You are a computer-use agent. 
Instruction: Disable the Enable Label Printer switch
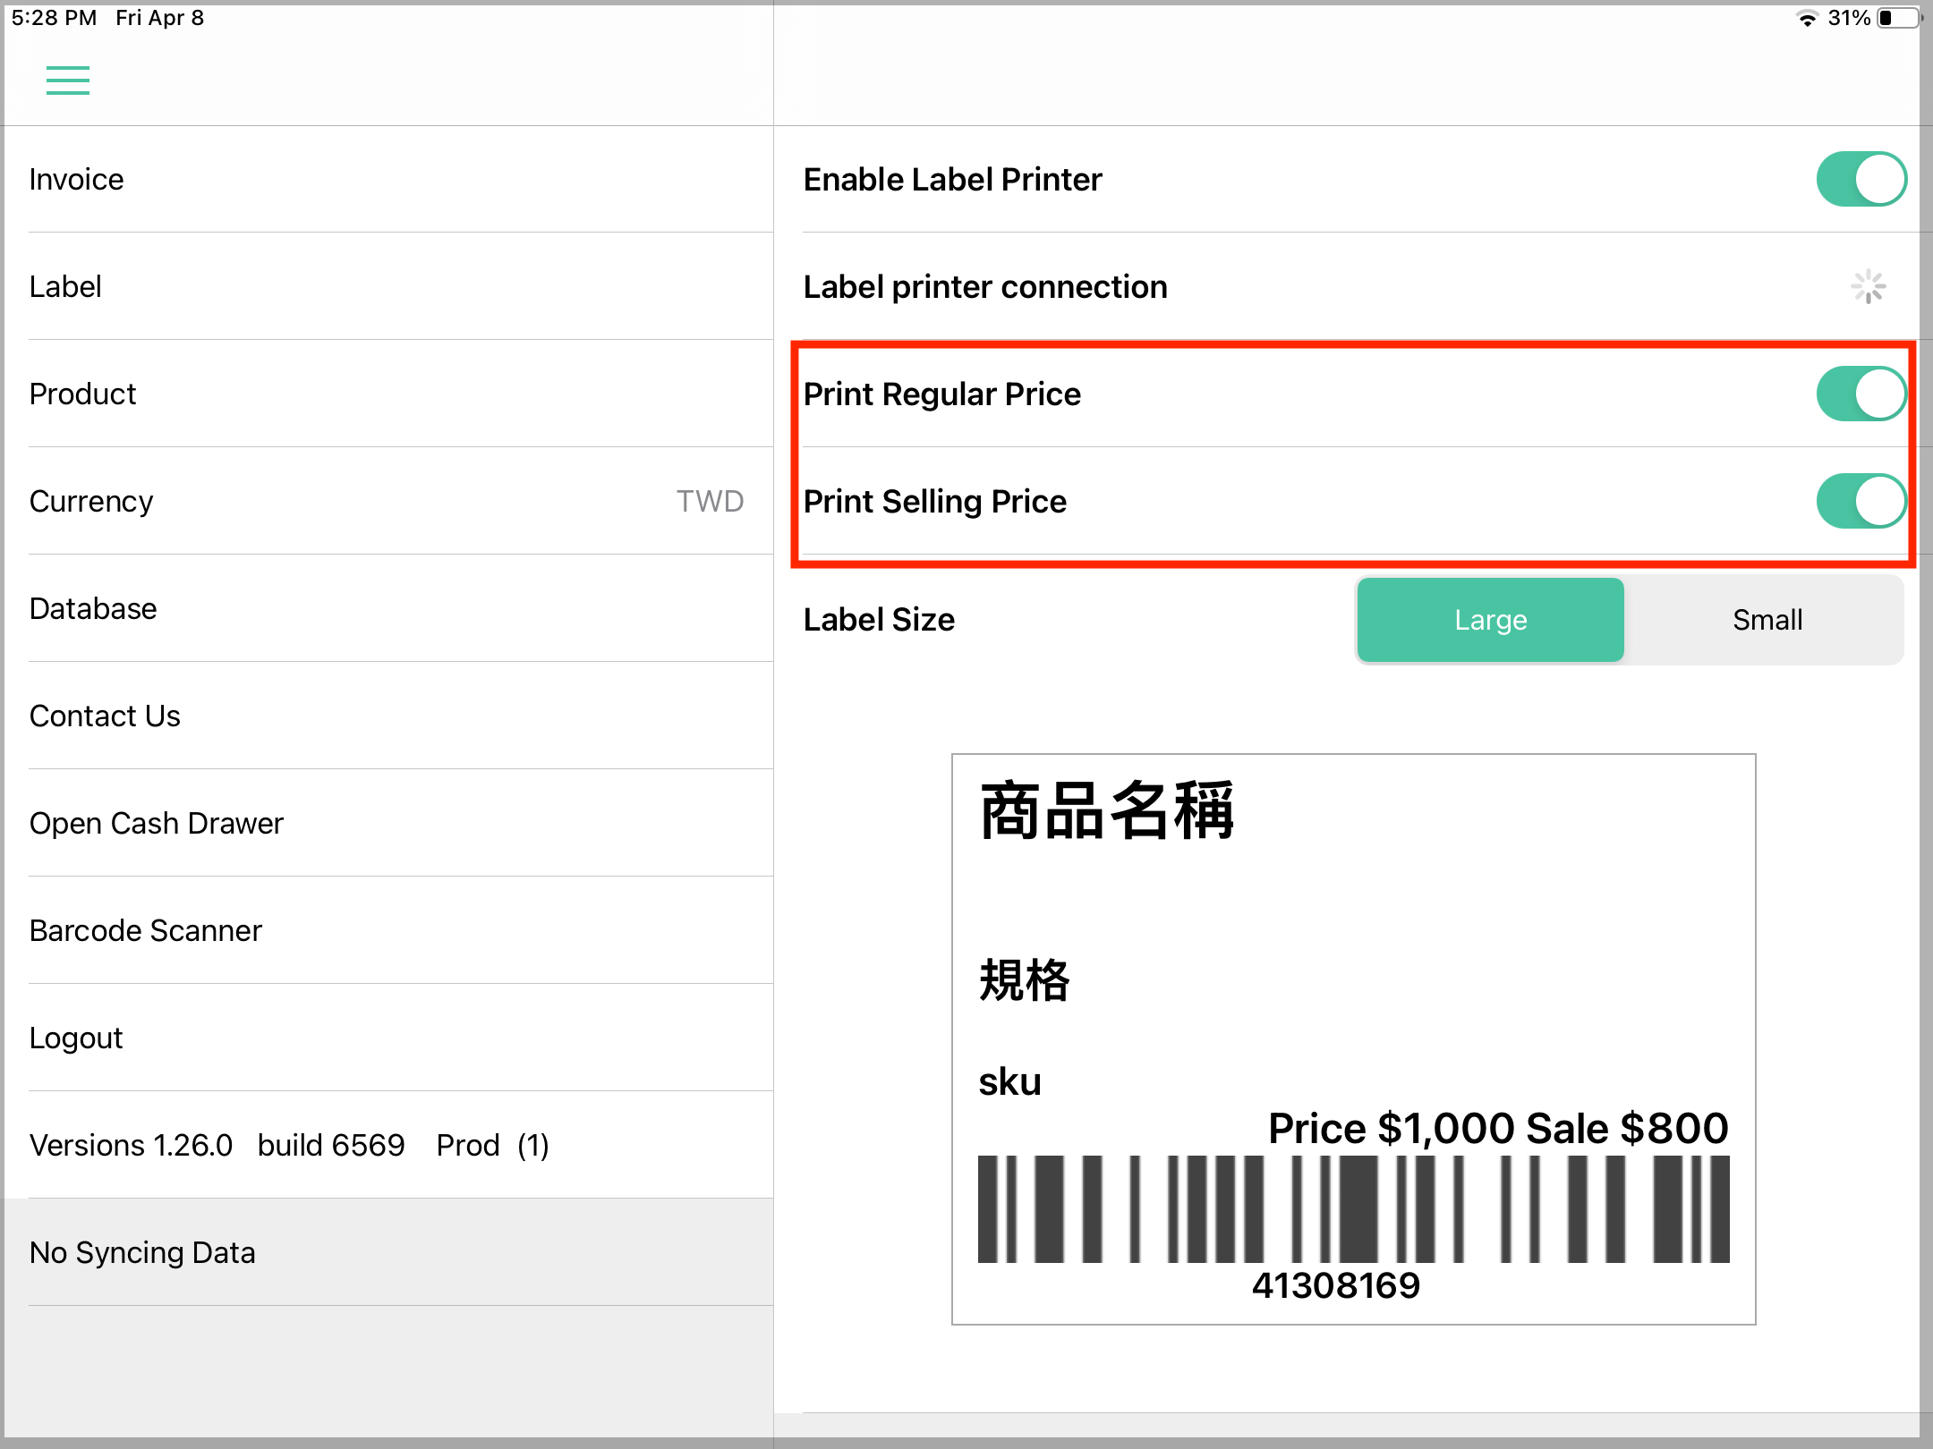tap(1861, 179)
